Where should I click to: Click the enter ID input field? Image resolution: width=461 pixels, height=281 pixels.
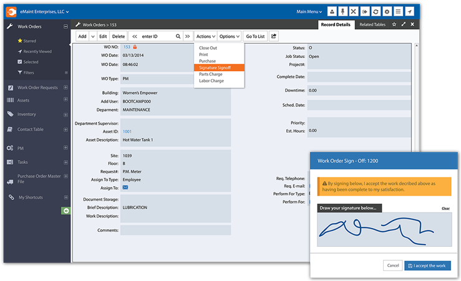pyautogui.click(x=156, y=37)
